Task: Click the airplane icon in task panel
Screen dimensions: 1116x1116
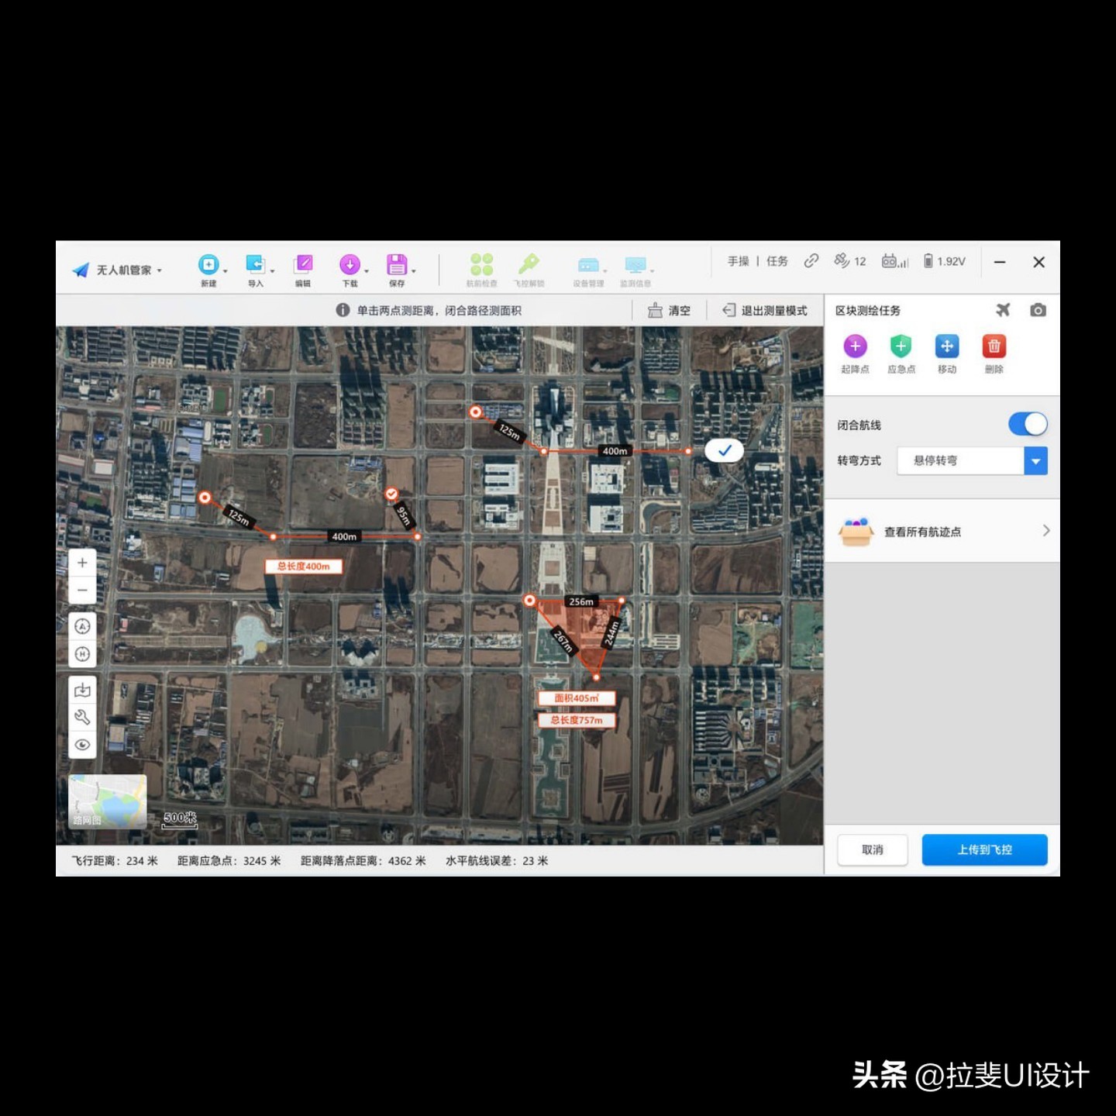Action: point(1003,310)
